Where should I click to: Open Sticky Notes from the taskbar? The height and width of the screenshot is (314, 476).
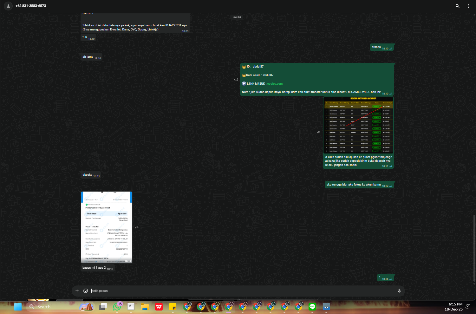click(173, 307)
